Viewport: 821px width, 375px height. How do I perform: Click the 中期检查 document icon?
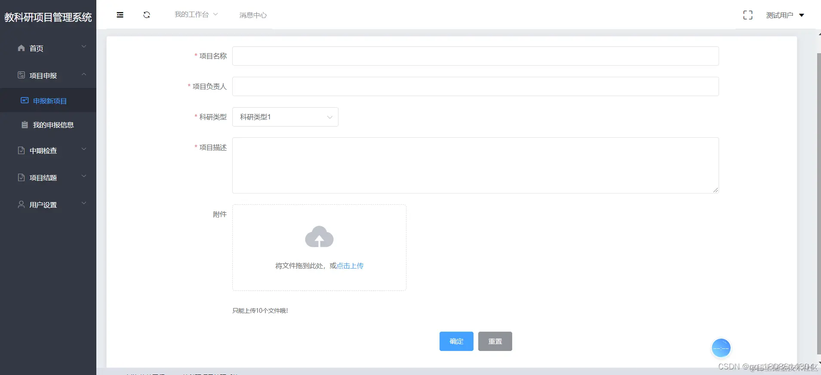(21, 150)
